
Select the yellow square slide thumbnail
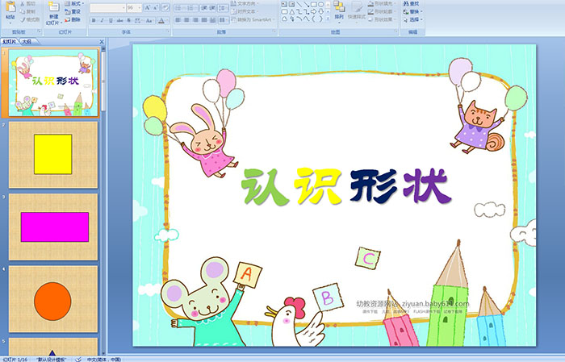(53, 154)
